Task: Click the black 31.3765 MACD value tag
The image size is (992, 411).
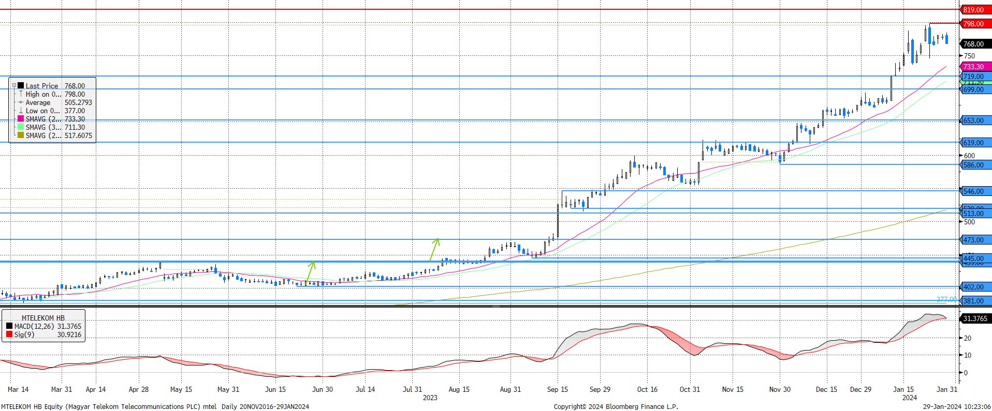Action: (975, 318)
